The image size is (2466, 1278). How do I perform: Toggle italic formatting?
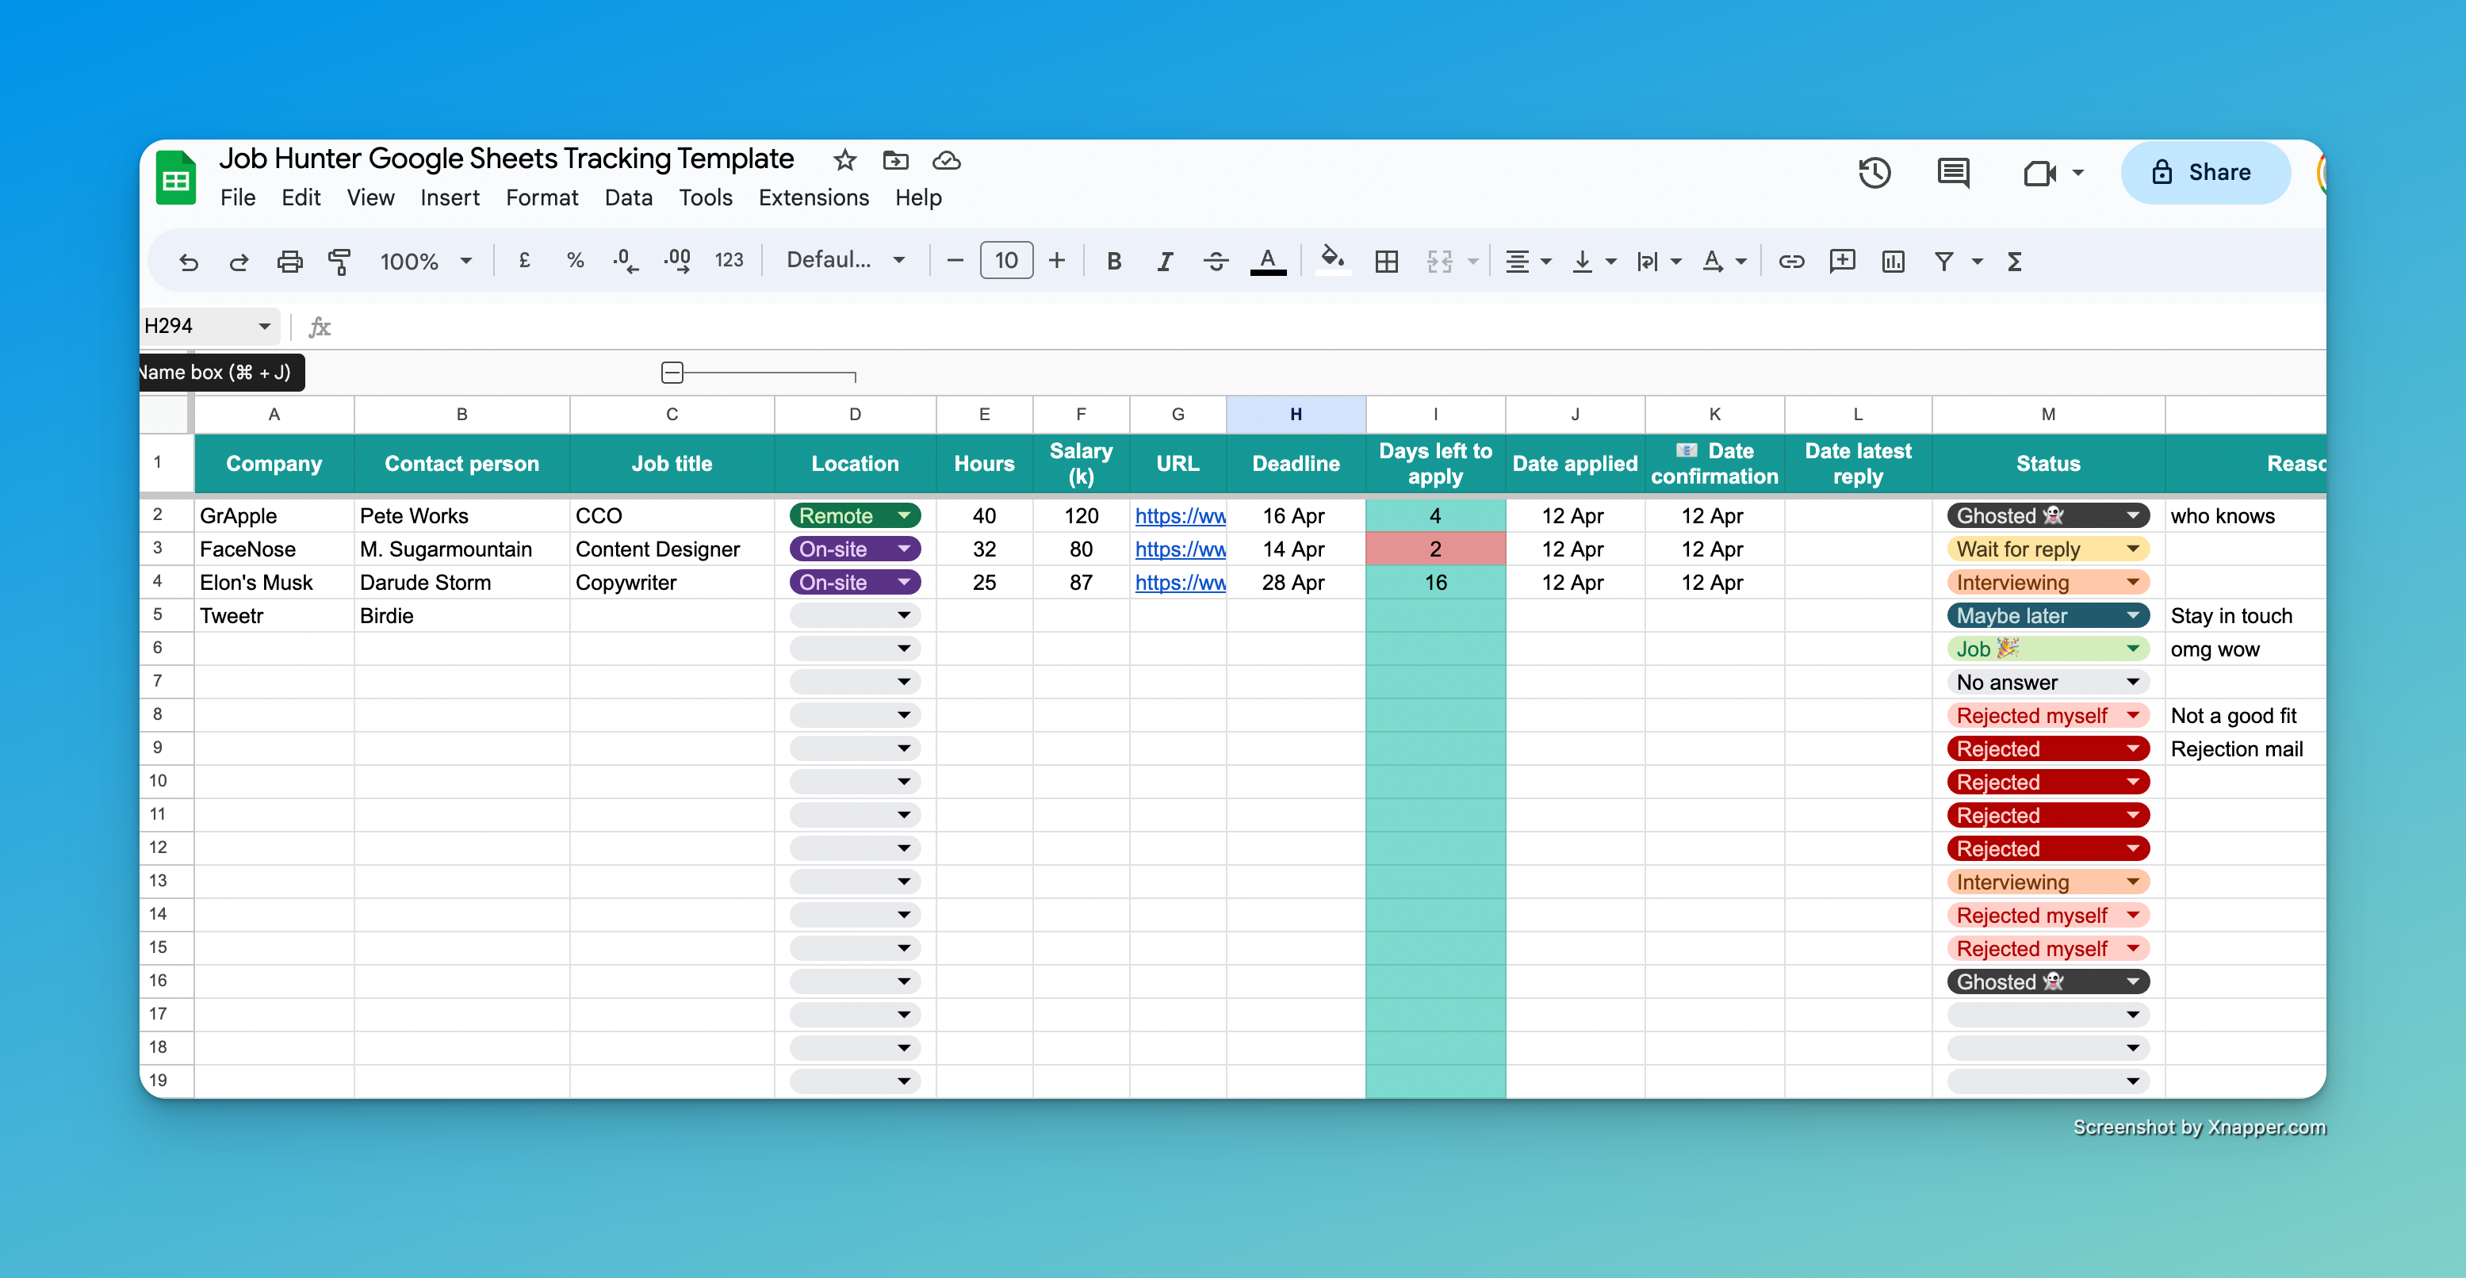point(1164,262)
